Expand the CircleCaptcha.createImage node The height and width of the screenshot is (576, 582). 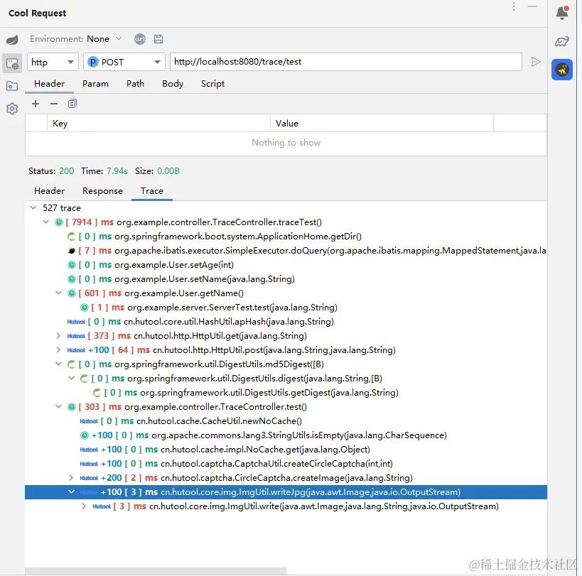[71, 478]
